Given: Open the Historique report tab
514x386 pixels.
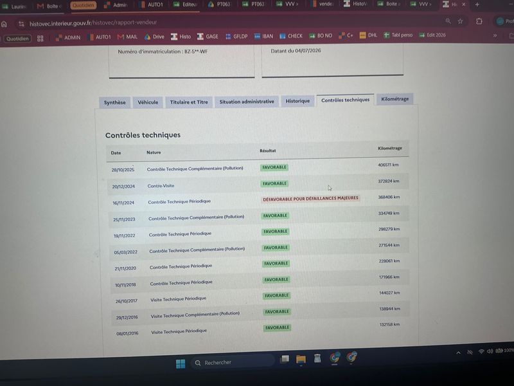Looking at the screenshot, I should click(297, 101).
